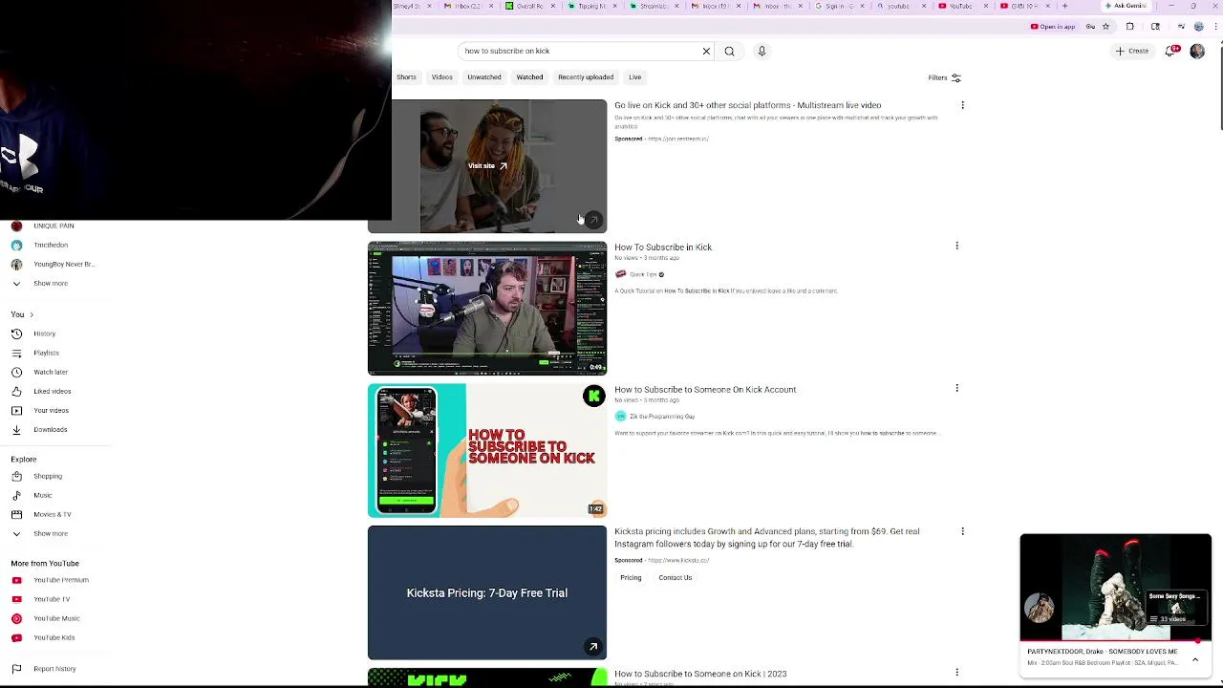Click Open in app in the address bar

pyautogui.click(x=1052, y=27)
